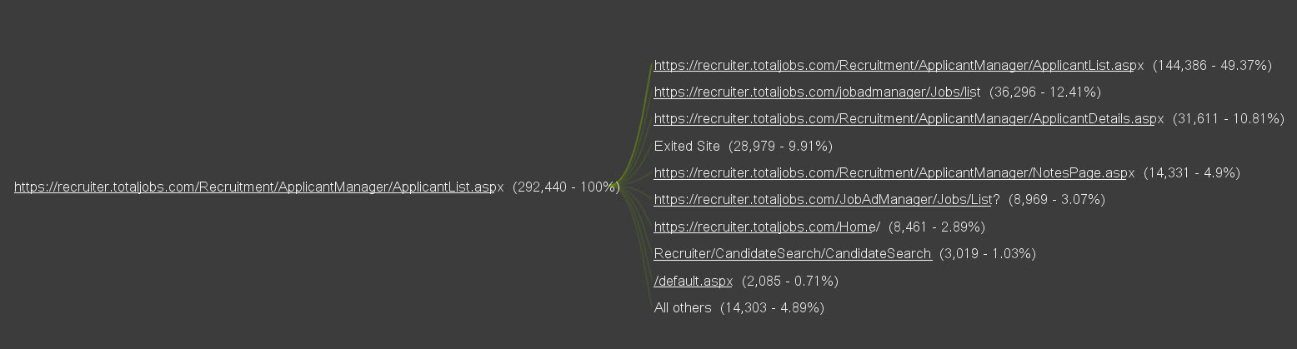
Task: Click the (8,461 - 2.89%) count label
Action: (937, 227)
